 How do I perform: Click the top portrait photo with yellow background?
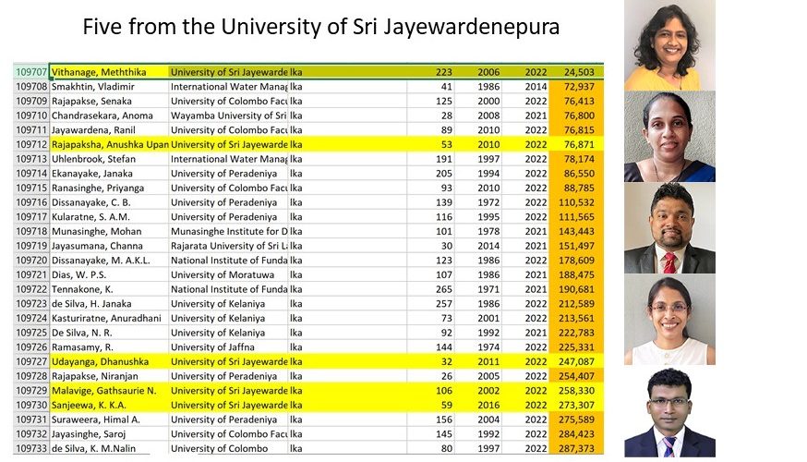(668, 45)
